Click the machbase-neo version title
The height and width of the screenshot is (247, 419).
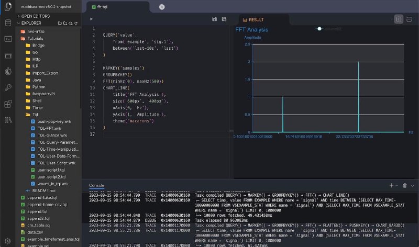pos(46,7)
